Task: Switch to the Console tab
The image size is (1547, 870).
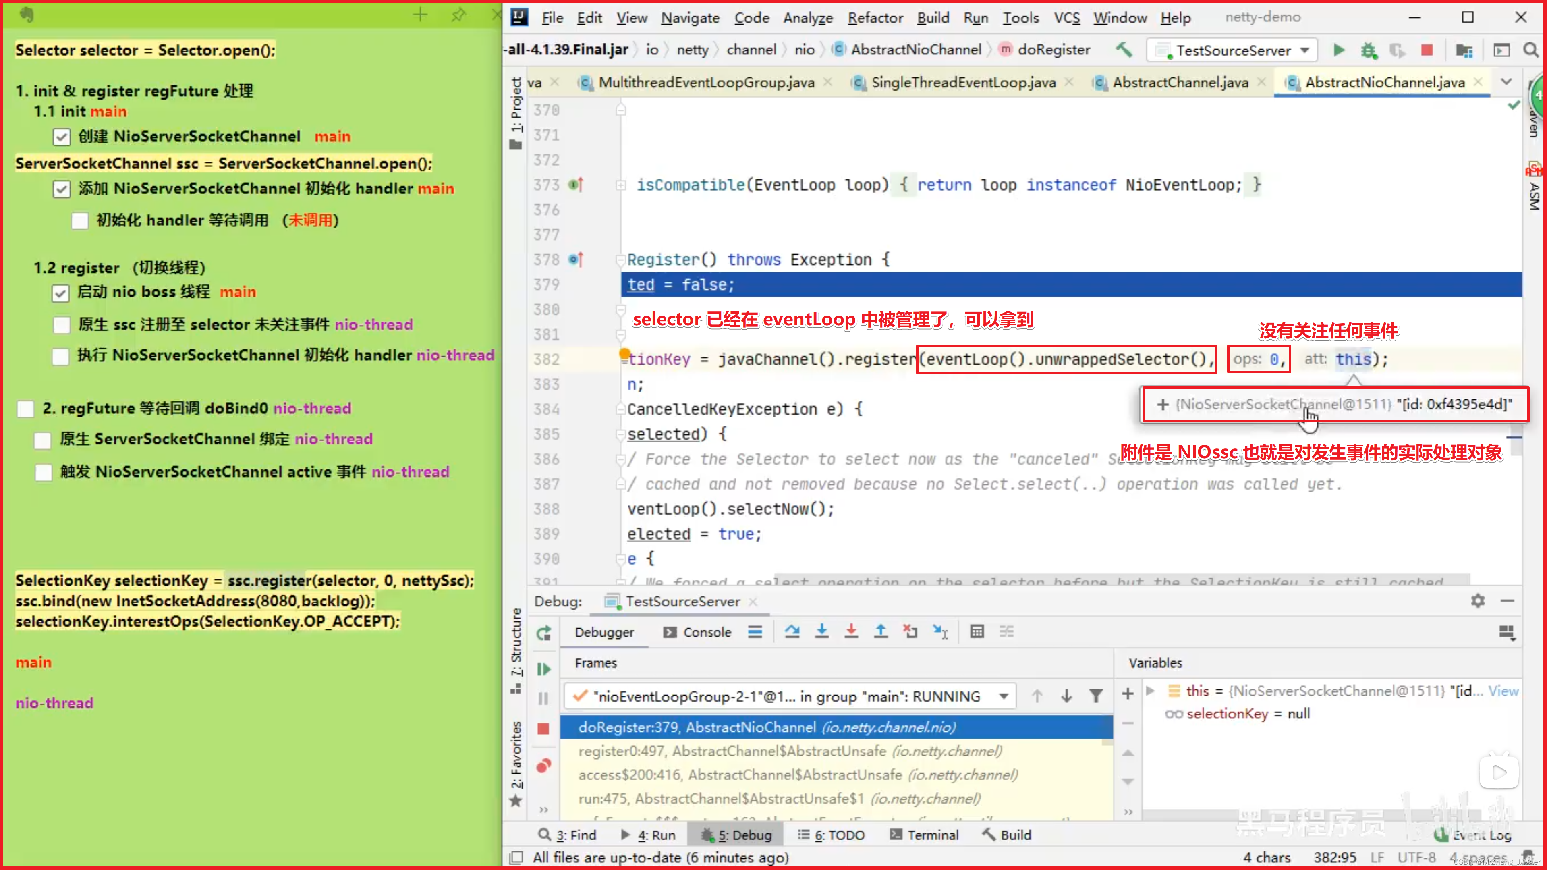Action: point(697,632)
